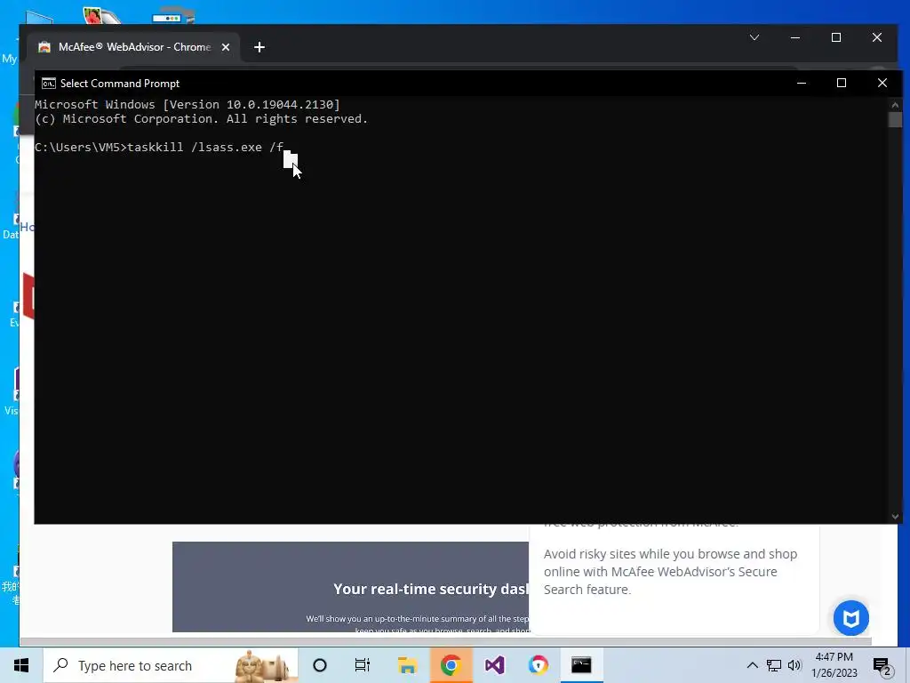910x683 pixels.
Task: Open the colorful shield app on taskbar
Action: (x=538, y=665)
